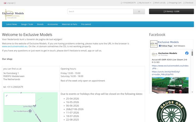Open the steam locomotive post image

(x=170, y=85)
